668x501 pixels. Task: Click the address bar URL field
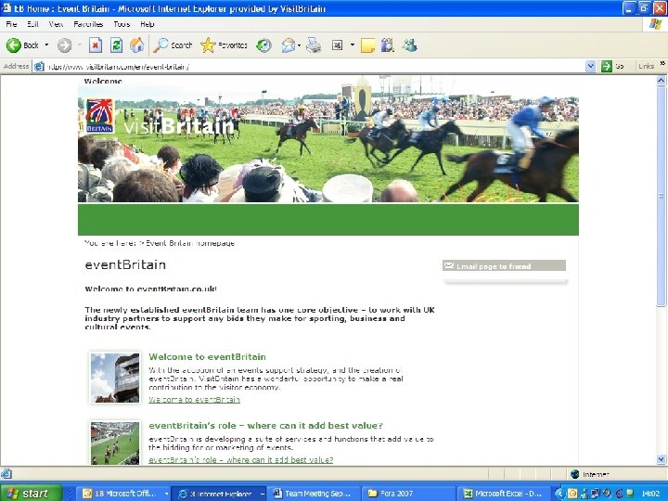315,67
